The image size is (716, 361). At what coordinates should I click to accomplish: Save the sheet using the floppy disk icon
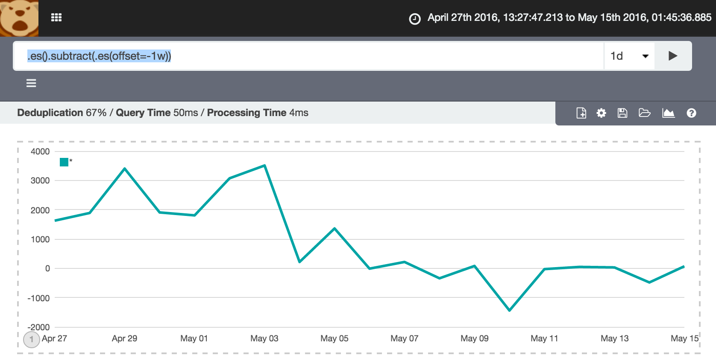[x=622, y=113]
